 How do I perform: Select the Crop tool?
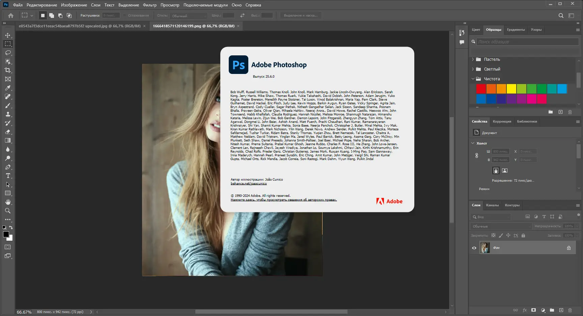coord(8,70)
